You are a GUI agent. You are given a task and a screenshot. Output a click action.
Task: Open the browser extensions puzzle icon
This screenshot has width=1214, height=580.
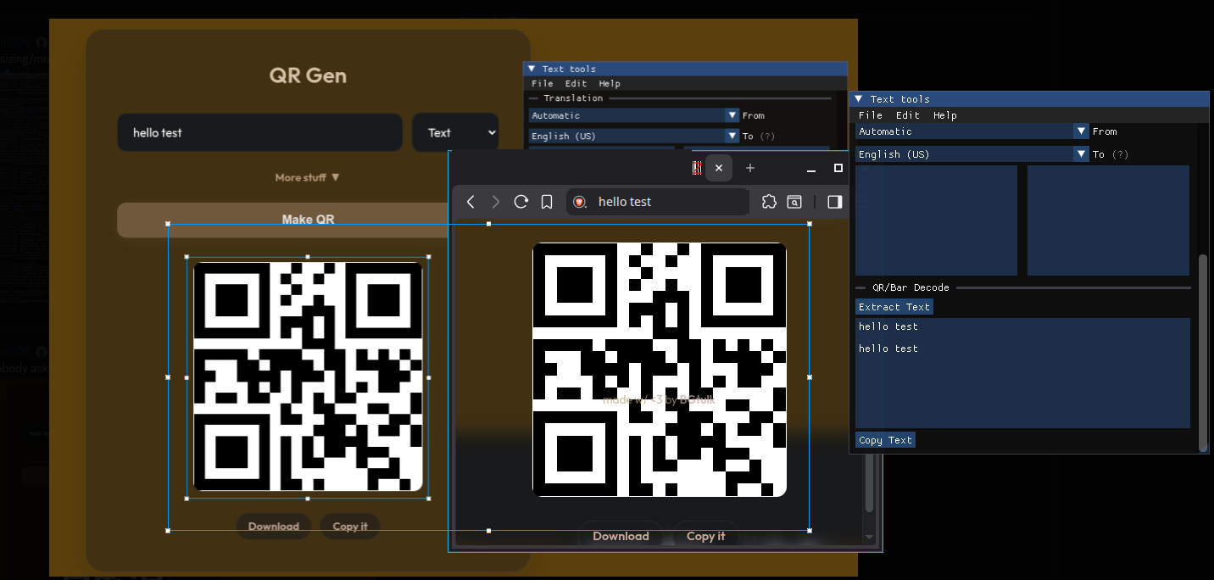click(x=769, y=202)
